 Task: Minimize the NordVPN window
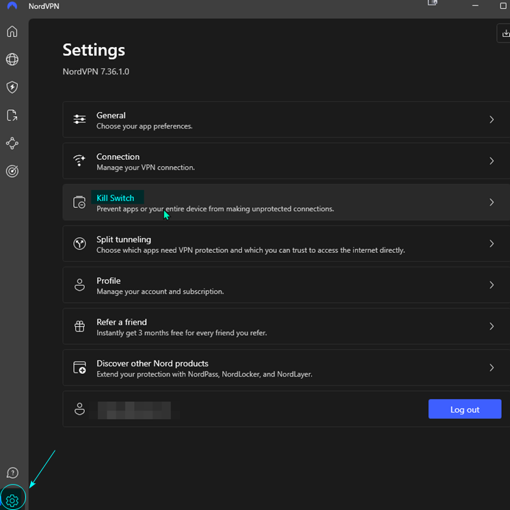[x=475, y=5]
